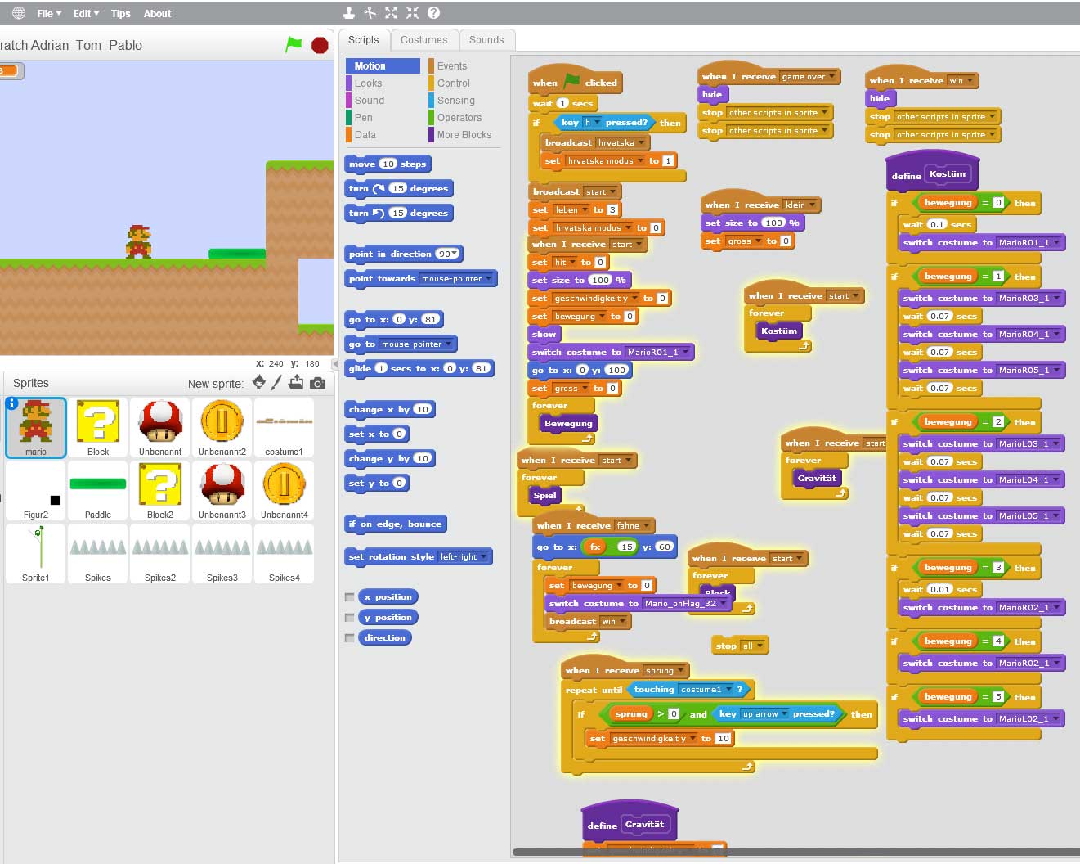Open the Tips menu item
1080x864 pixels.
pyautogui.click(x=121, y=13)
